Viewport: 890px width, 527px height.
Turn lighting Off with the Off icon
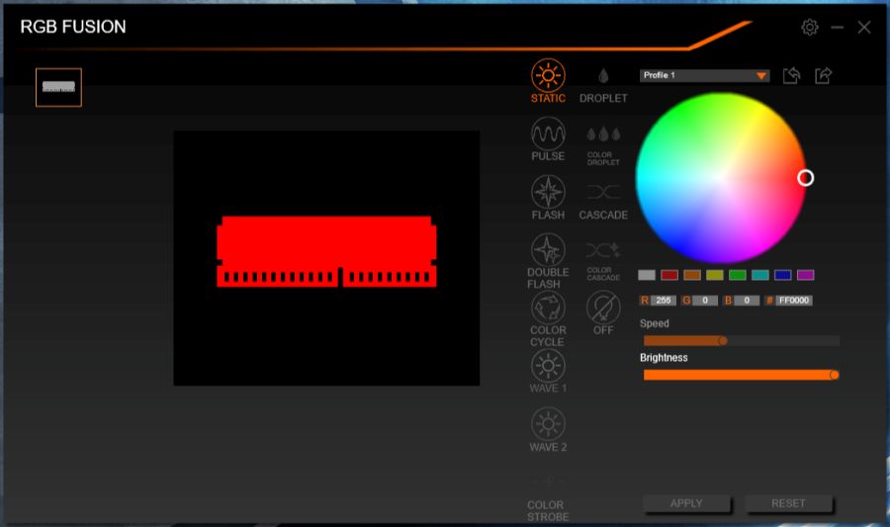pyautogui.click(x=603, y=313)
